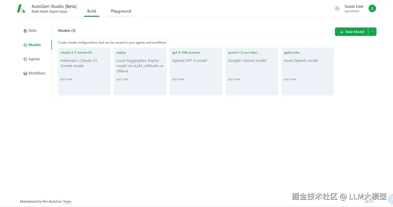Switch to the Playground tab
The image size is (393, 207).
click(x=121, y=11)
